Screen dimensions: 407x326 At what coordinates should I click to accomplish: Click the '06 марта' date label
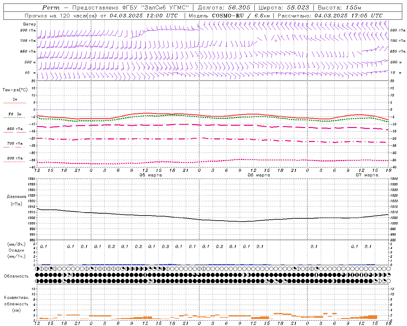[x=259, y=175]
